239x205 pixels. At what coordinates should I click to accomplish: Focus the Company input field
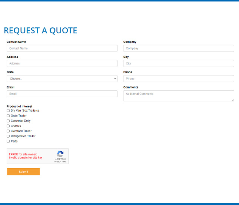coord(179,48)
